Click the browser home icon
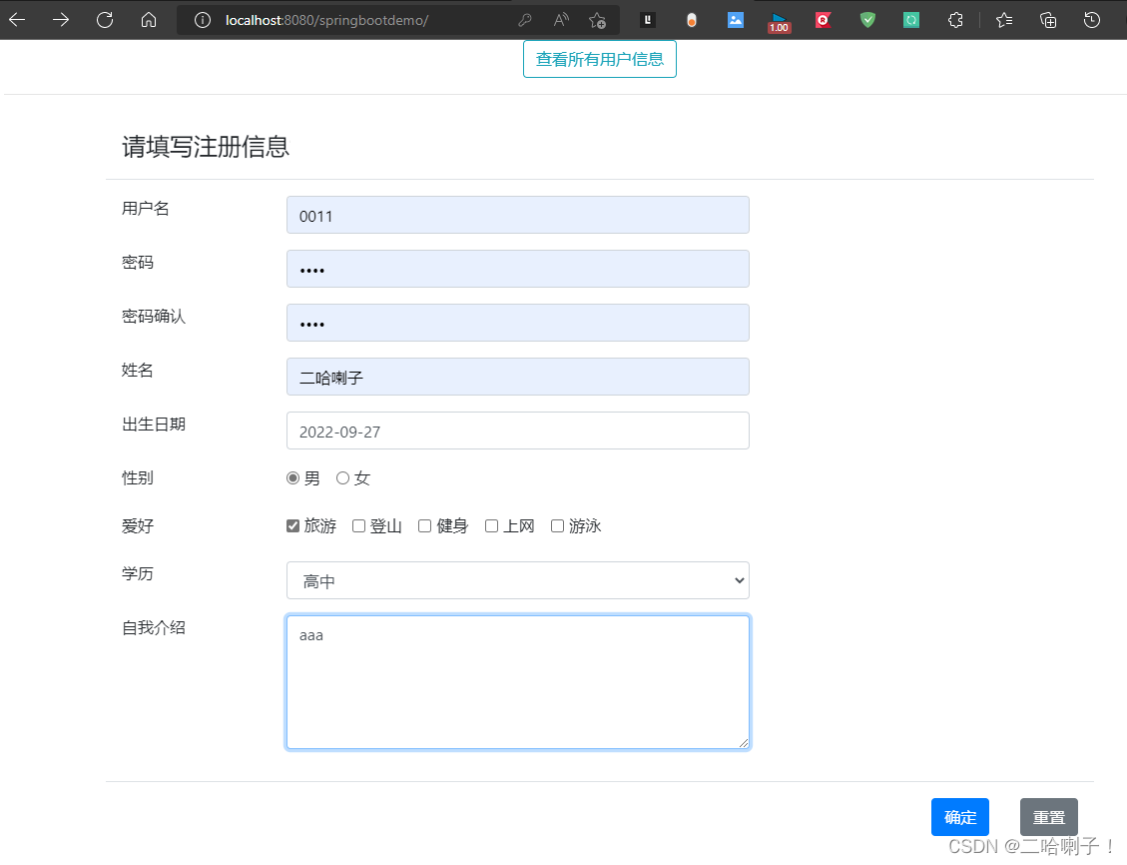Screen dimensions: 1127x865 pos(148,19)
